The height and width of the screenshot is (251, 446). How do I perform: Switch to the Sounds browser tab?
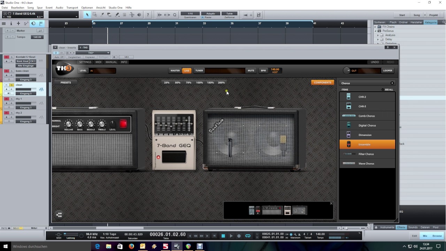(413, 227)
